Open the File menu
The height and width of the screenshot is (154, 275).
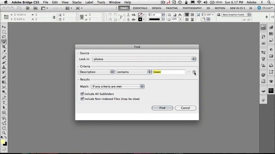pos(46,2)
